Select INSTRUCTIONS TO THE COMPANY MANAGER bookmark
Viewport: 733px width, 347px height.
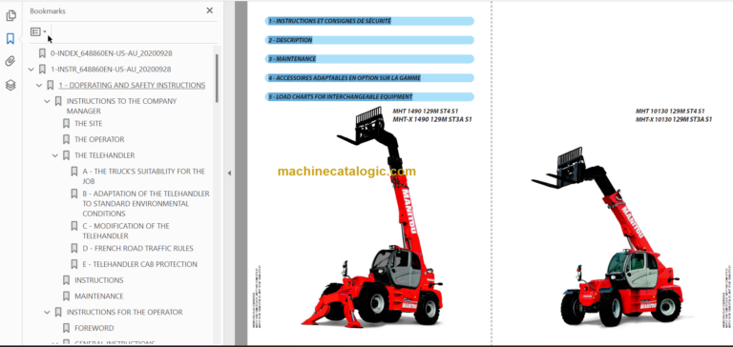click(x=121, y=106)
